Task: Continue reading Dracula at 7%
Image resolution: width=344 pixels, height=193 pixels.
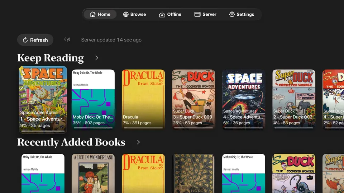Action: (x=143, y=100)
